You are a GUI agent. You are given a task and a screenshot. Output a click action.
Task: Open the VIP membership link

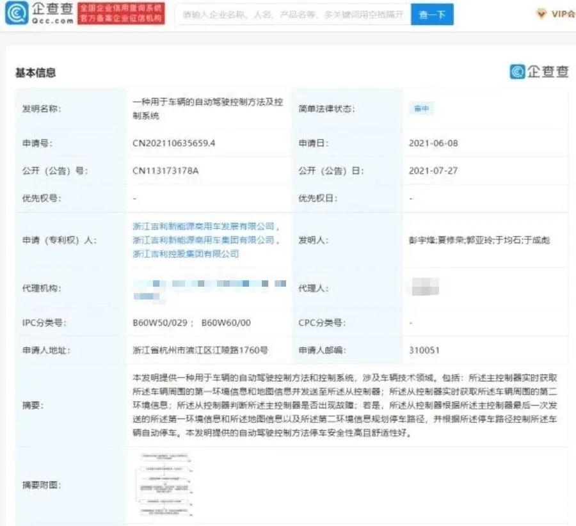[x=557, y=14]
